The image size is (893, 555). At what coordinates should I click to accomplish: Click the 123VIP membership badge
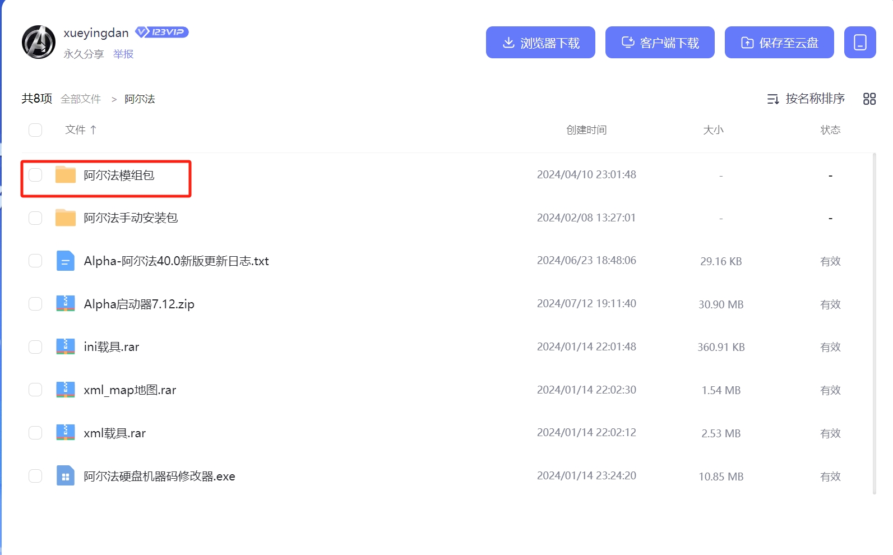[x=162, y=32]
